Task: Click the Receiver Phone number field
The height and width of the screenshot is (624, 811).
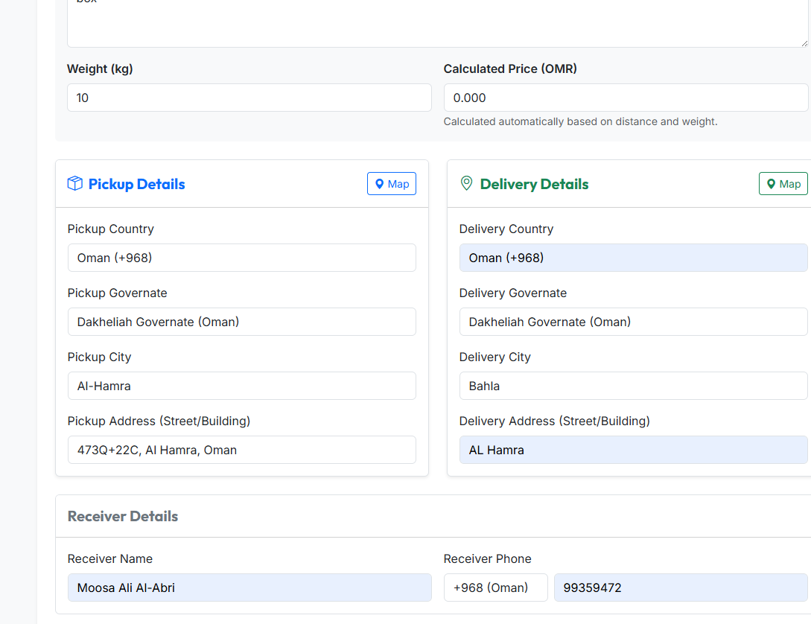Action: pos(680,588)
